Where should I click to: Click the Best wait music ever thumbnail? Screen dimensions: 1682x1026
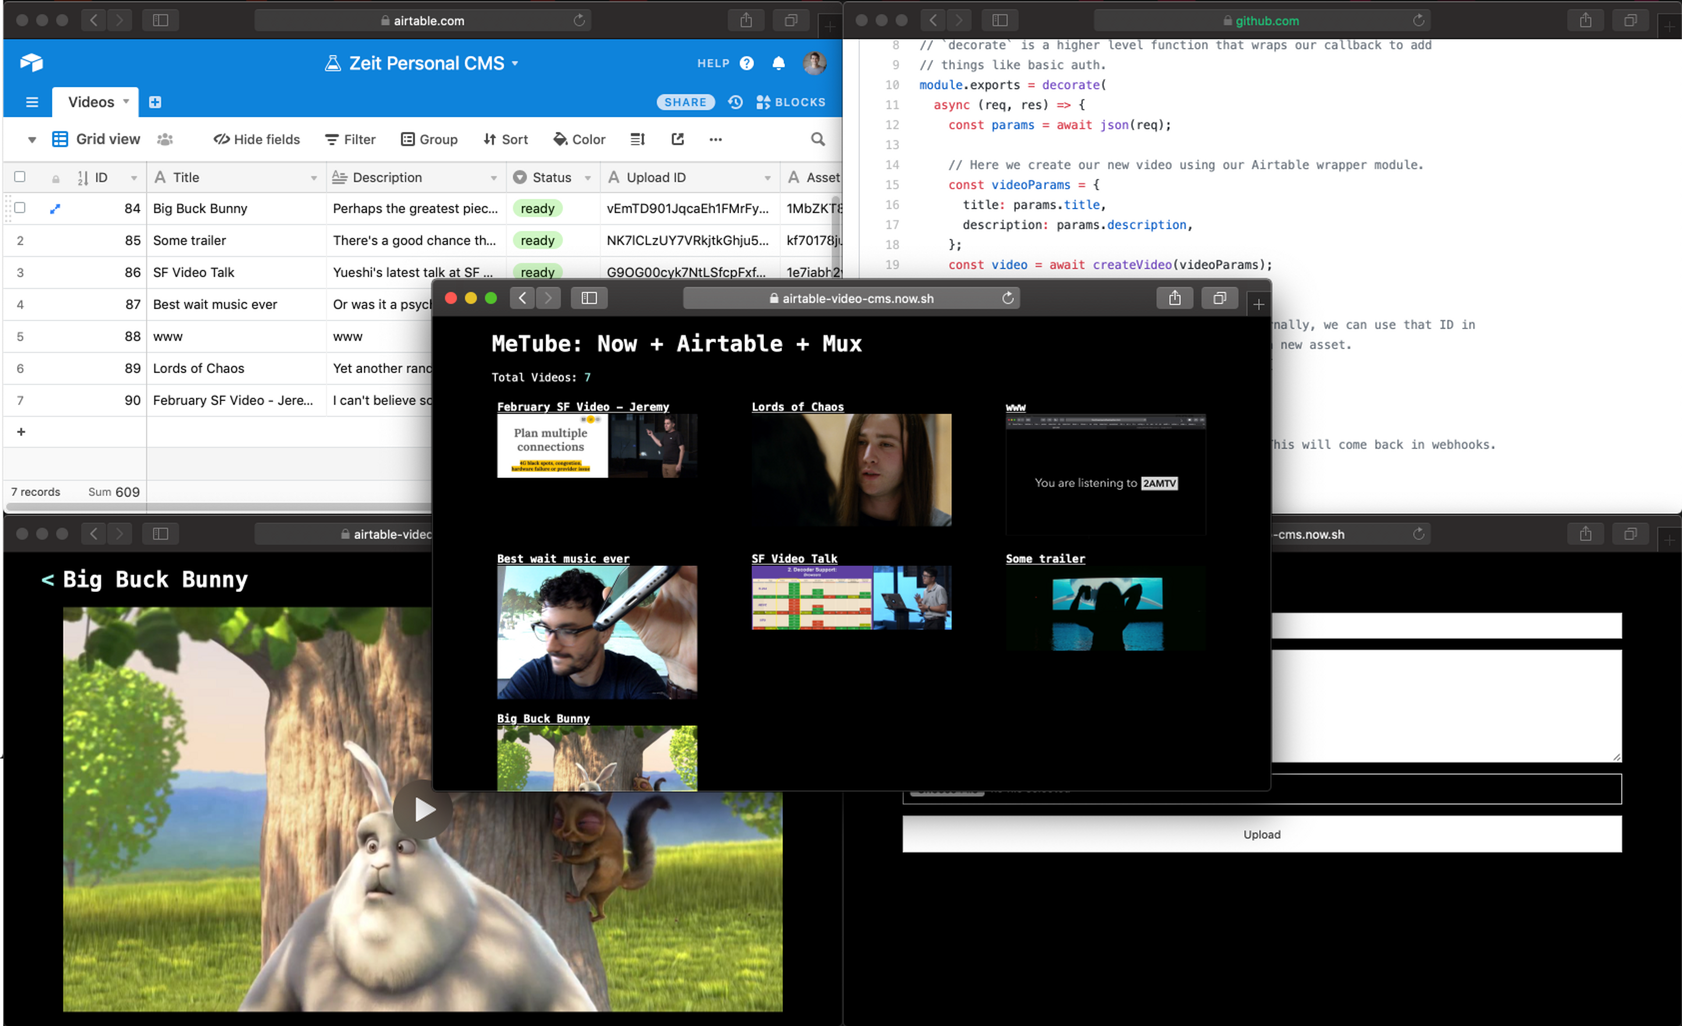(597, 631)
